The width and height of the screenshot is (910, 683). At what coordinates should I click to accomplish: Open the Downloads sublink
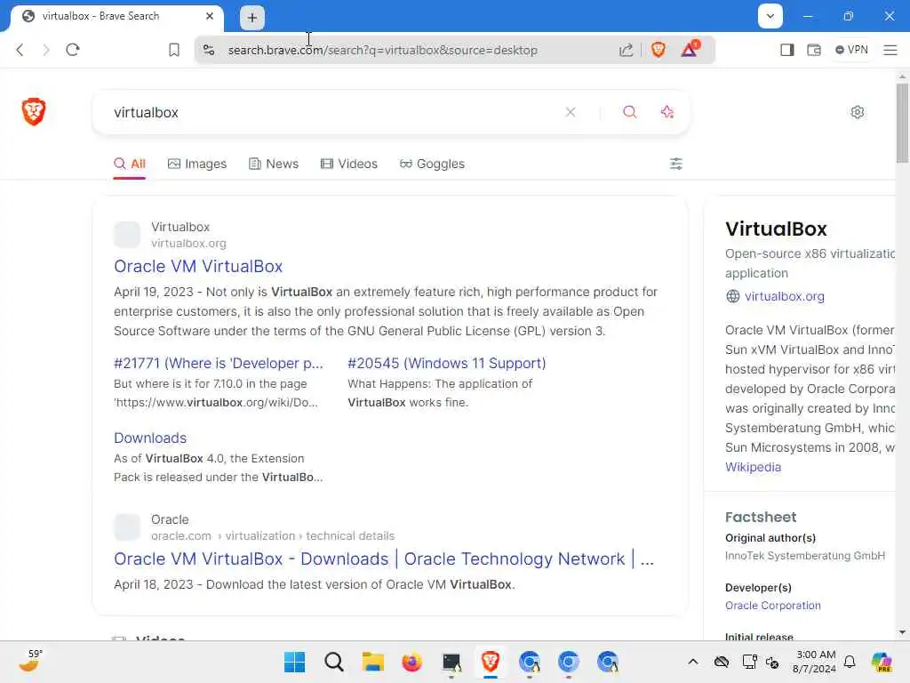point(149,438)
